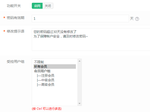Click the list scrollbar up arrow
This screenshot has width=150, height=112.
79,61
